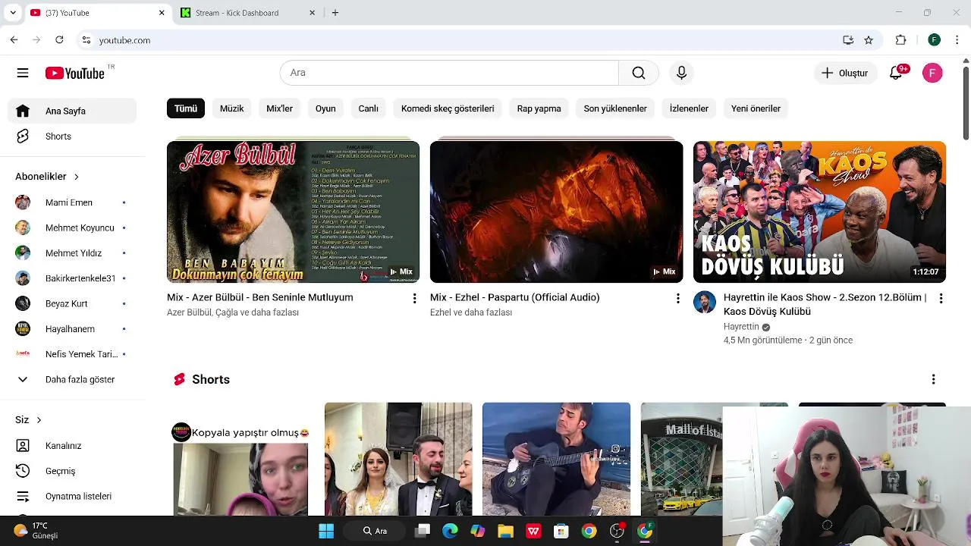The image size is (971, 546).
Task: Open options menu for Hayrettin Kaos Show video
Action: tap(941, 299)
